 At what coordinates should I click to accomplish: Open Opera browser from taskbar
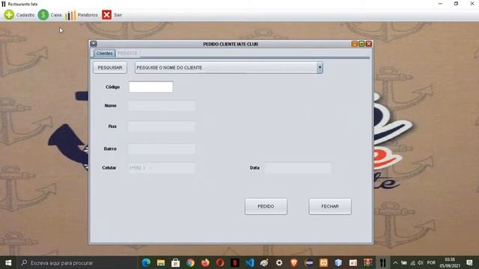point(220,262)
